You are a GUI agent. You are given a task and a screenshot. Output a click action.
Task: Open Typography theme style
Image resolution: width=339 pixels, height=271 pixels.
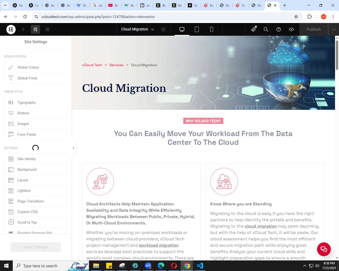point(36,102)
